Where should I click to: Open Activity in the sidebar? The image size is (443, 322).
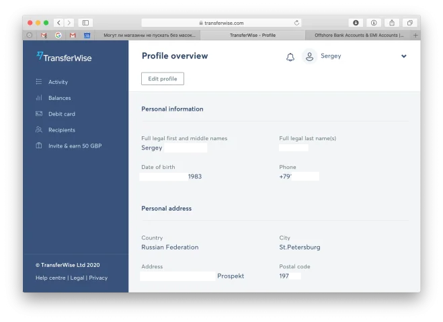click(x=58, y=82)
